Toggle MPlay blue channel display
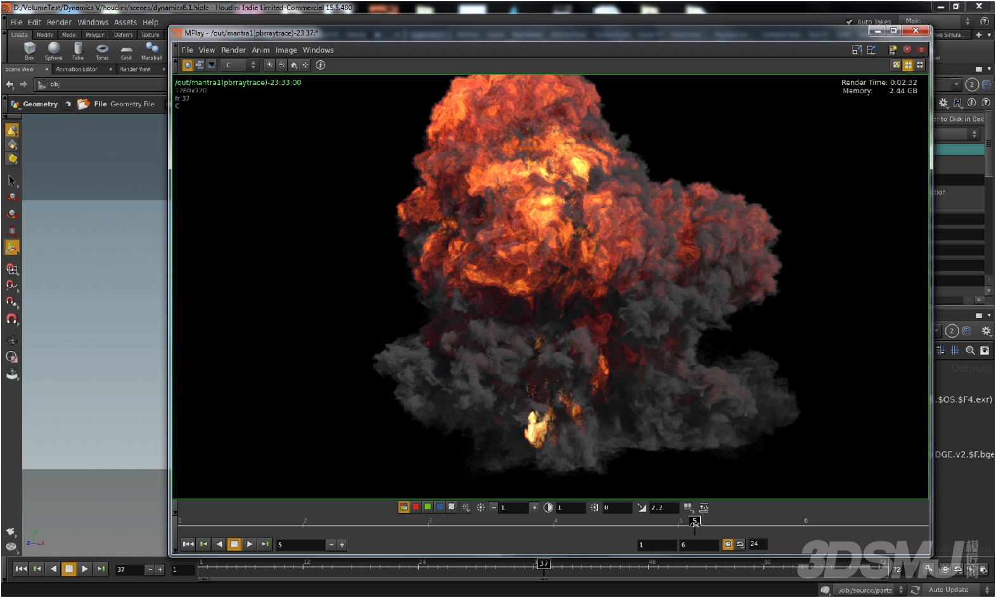Screen dimensions: 996x598 [439, 507]
